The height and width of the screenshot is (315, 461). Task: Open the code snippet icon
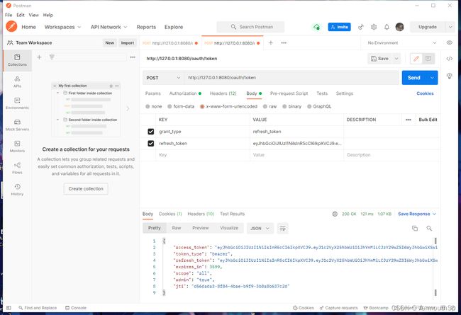coord(449,59)
